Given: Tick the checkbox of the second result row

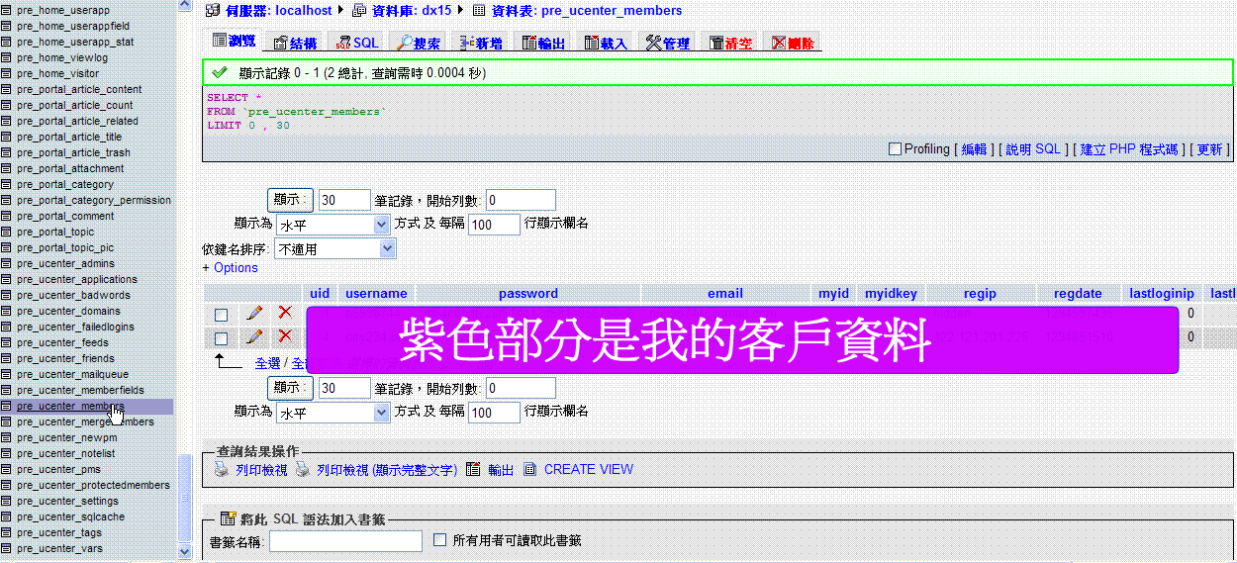Looking at the screenshot, I should (x=222, y=339).
